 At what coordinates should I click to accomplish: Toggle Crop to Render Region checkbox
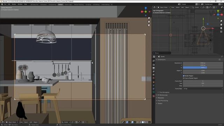[183, 78]
